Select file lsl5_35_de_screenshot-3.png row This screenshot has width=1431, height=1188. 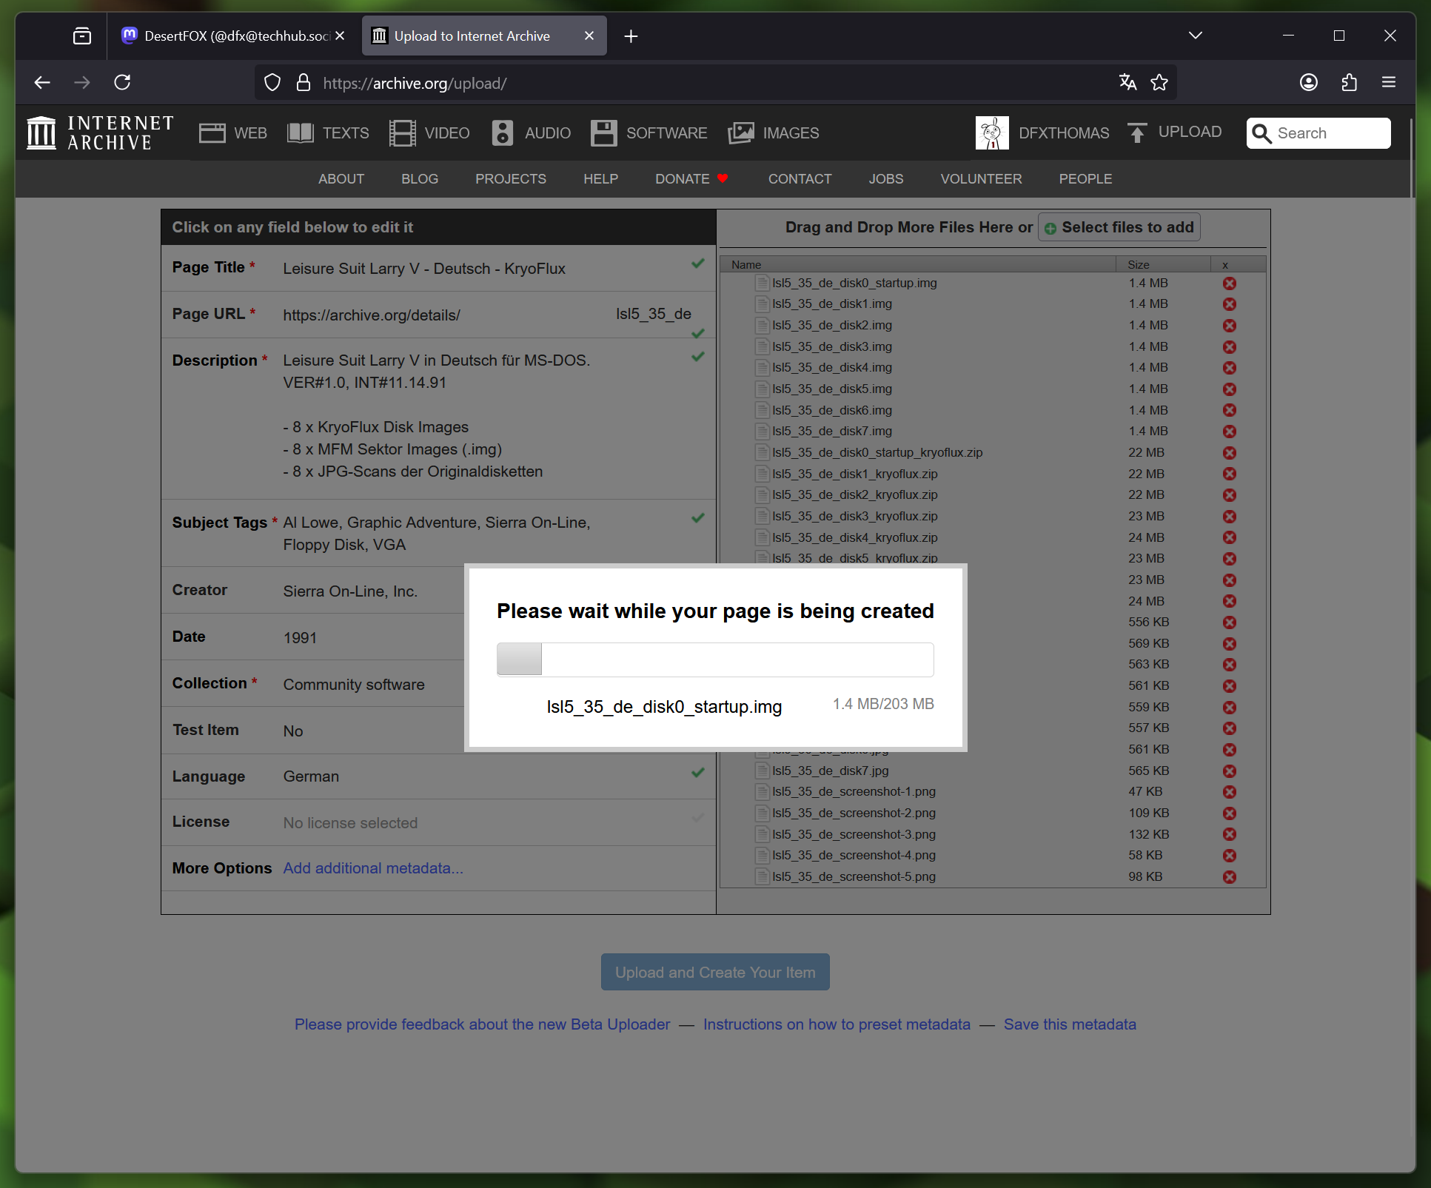992,834
